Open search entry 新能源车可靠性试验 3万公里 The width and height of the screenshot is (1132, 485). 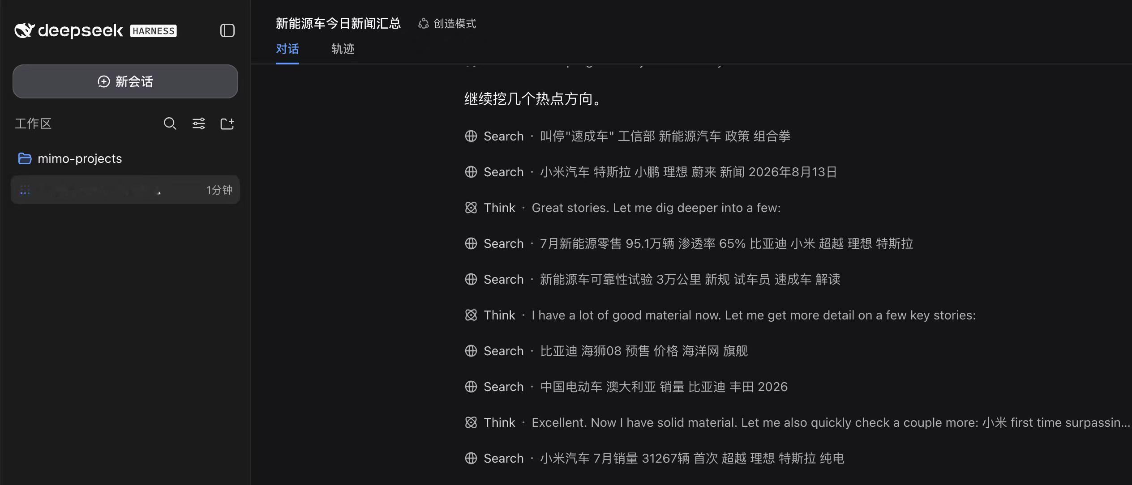click(653, 279)
